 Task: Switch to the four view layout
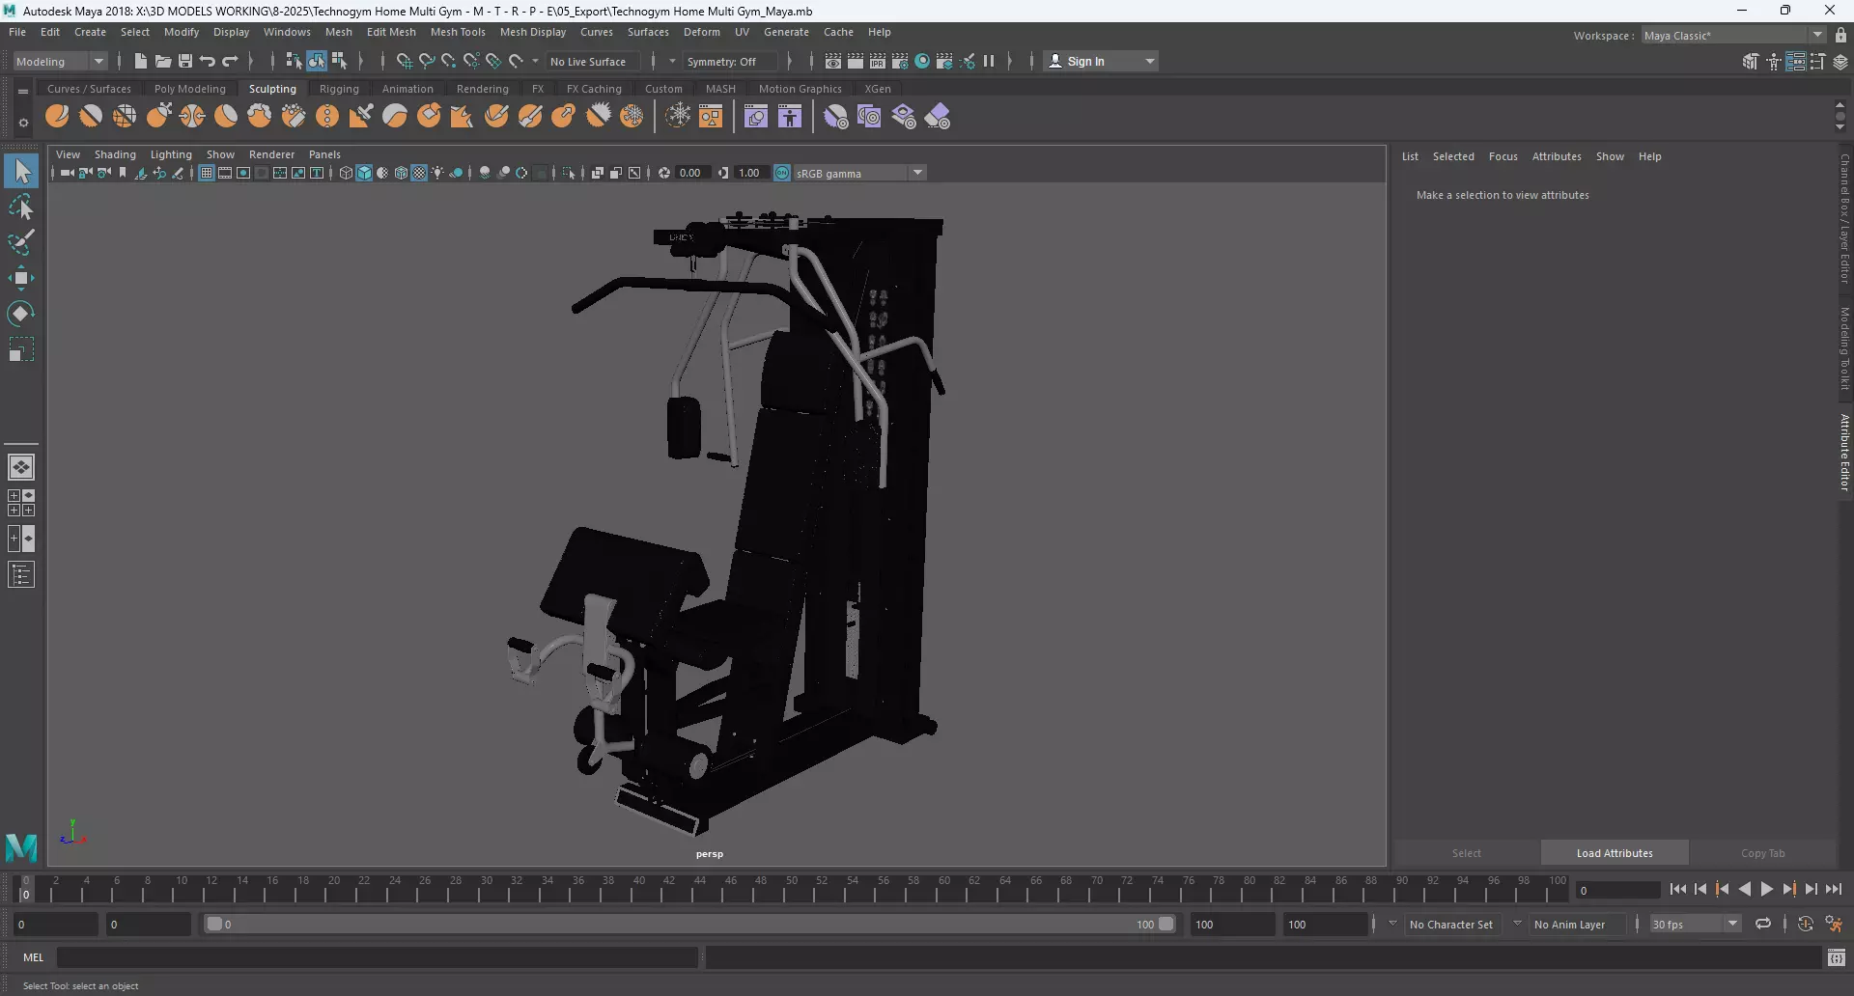(x=21, y=503)
